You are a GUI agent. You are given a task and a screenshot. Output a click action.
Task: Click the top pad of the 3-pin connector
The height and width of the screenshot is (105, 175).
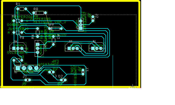(81, 21)
